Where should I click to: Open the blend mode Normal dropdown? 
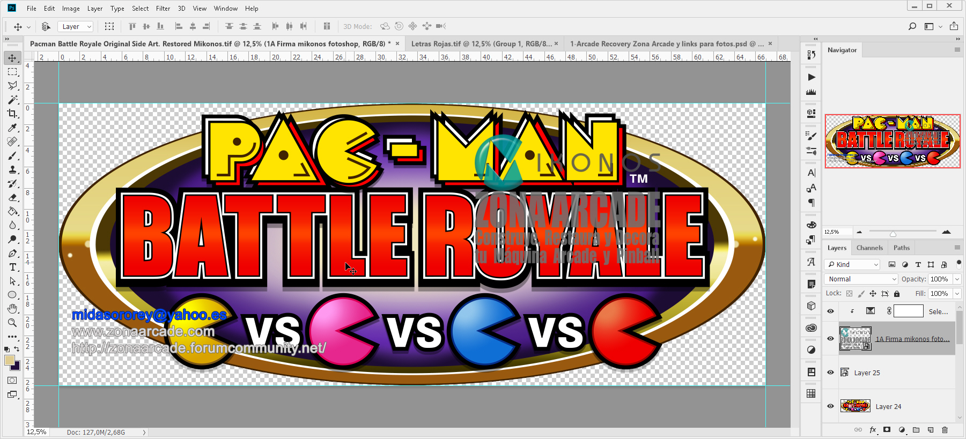[x=861, y=279]
